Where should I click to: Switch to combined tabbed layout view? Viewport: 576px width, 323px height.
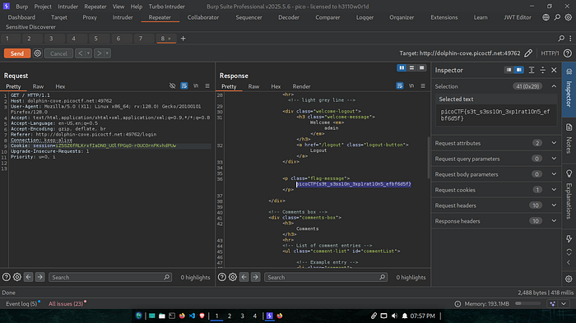(x=421, y=68)
